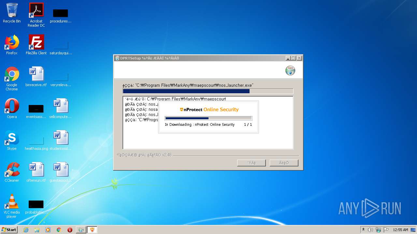Click the cancel button in DPRTSetup
The height and width of the screenshot is (234, 417).
284,163
